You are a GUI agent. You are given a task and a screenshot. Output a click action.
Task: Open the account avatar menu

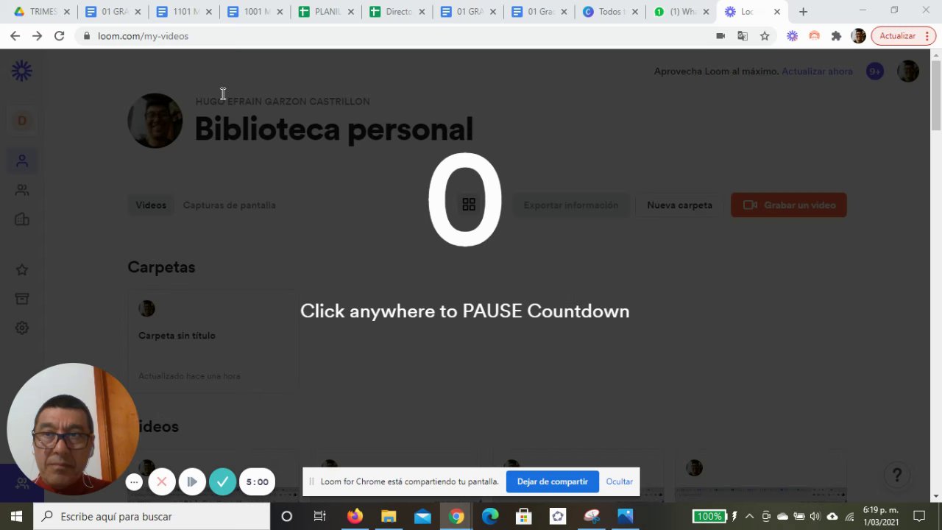pyautogui.click(x=908, y=71)
